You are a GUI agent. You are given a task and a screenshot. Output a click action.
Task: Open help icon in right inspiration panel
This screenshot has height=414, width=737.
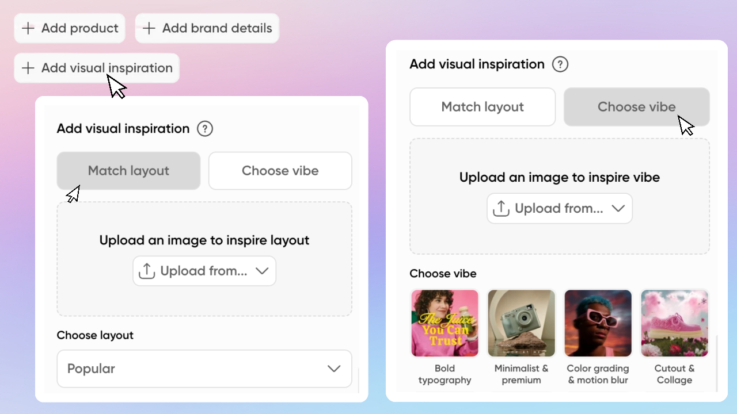[x=560, y=64]
